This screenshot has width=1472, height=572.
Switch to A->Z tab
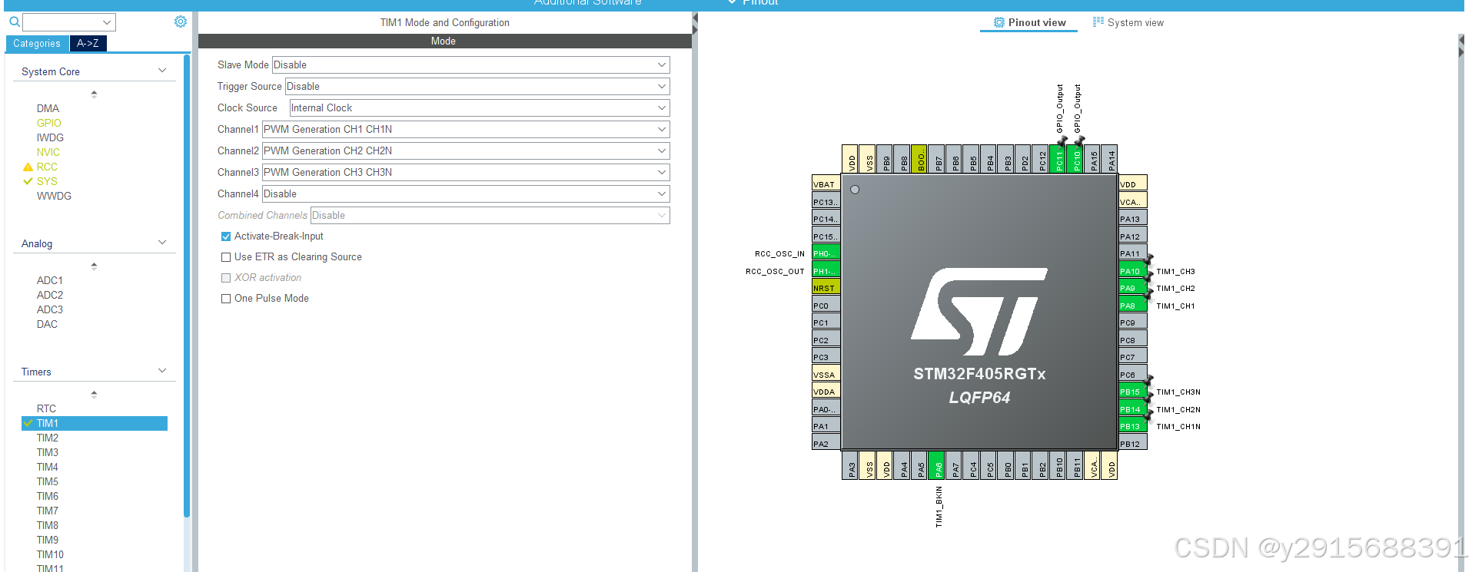point(88,44)
